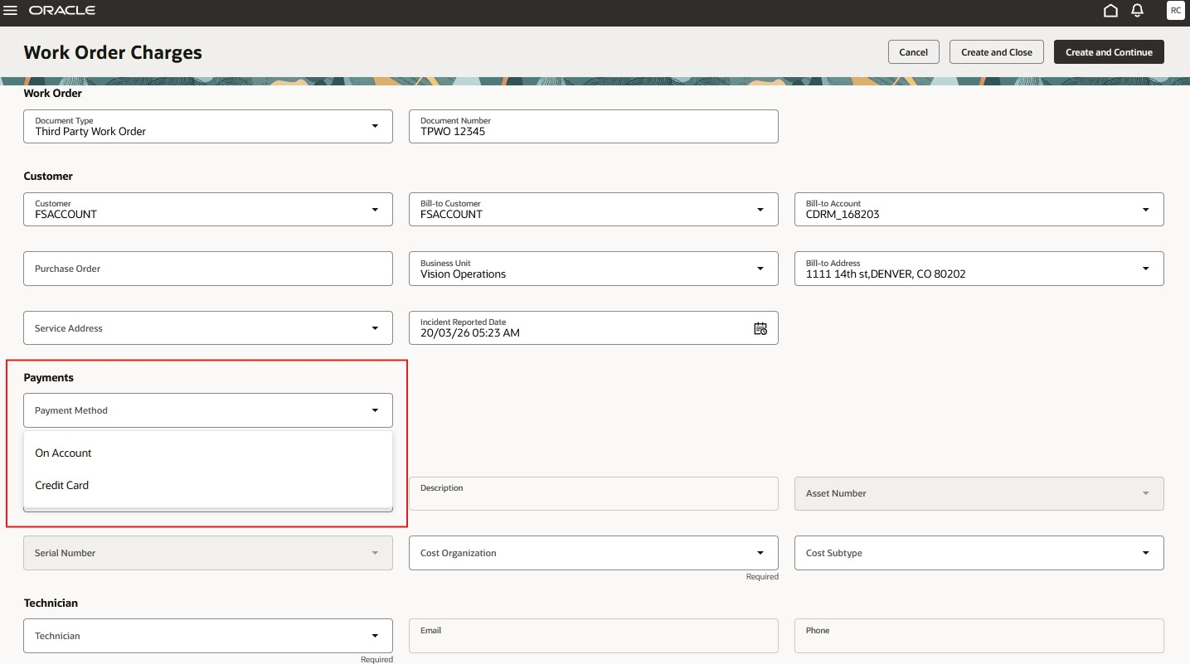The height and width of the screenshot is (664, 1190).
Task: Go to the Home icon
Action: [x=1110, y=11]
